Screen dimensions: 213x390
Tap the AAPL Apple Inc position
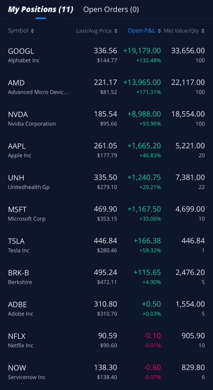coord(106,150)
